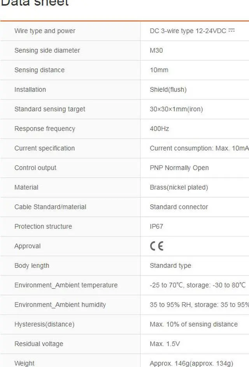This screenshot has height=367, width=249.
Task: Select the "Current specification" label
Action: click(x=44, y=148)
